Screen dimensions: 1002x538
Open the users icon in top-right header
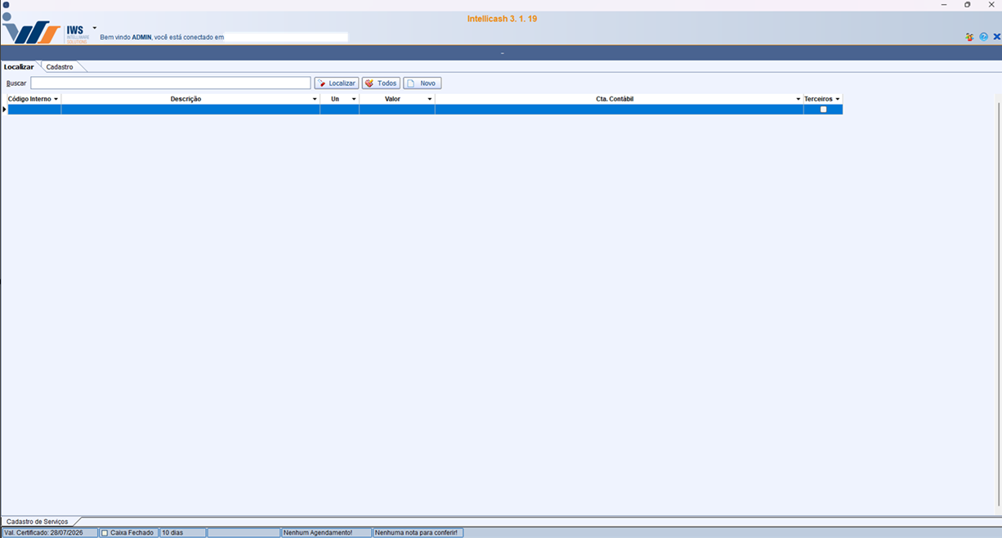click(x=969, y=37)
